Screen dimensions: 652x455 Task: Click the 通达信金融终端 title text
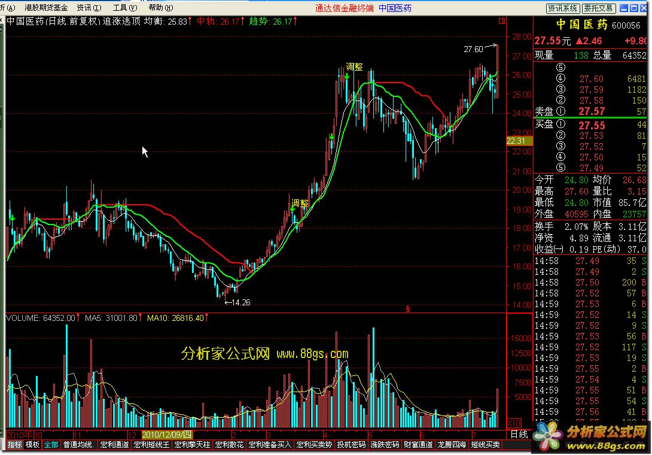coord(345,8)
